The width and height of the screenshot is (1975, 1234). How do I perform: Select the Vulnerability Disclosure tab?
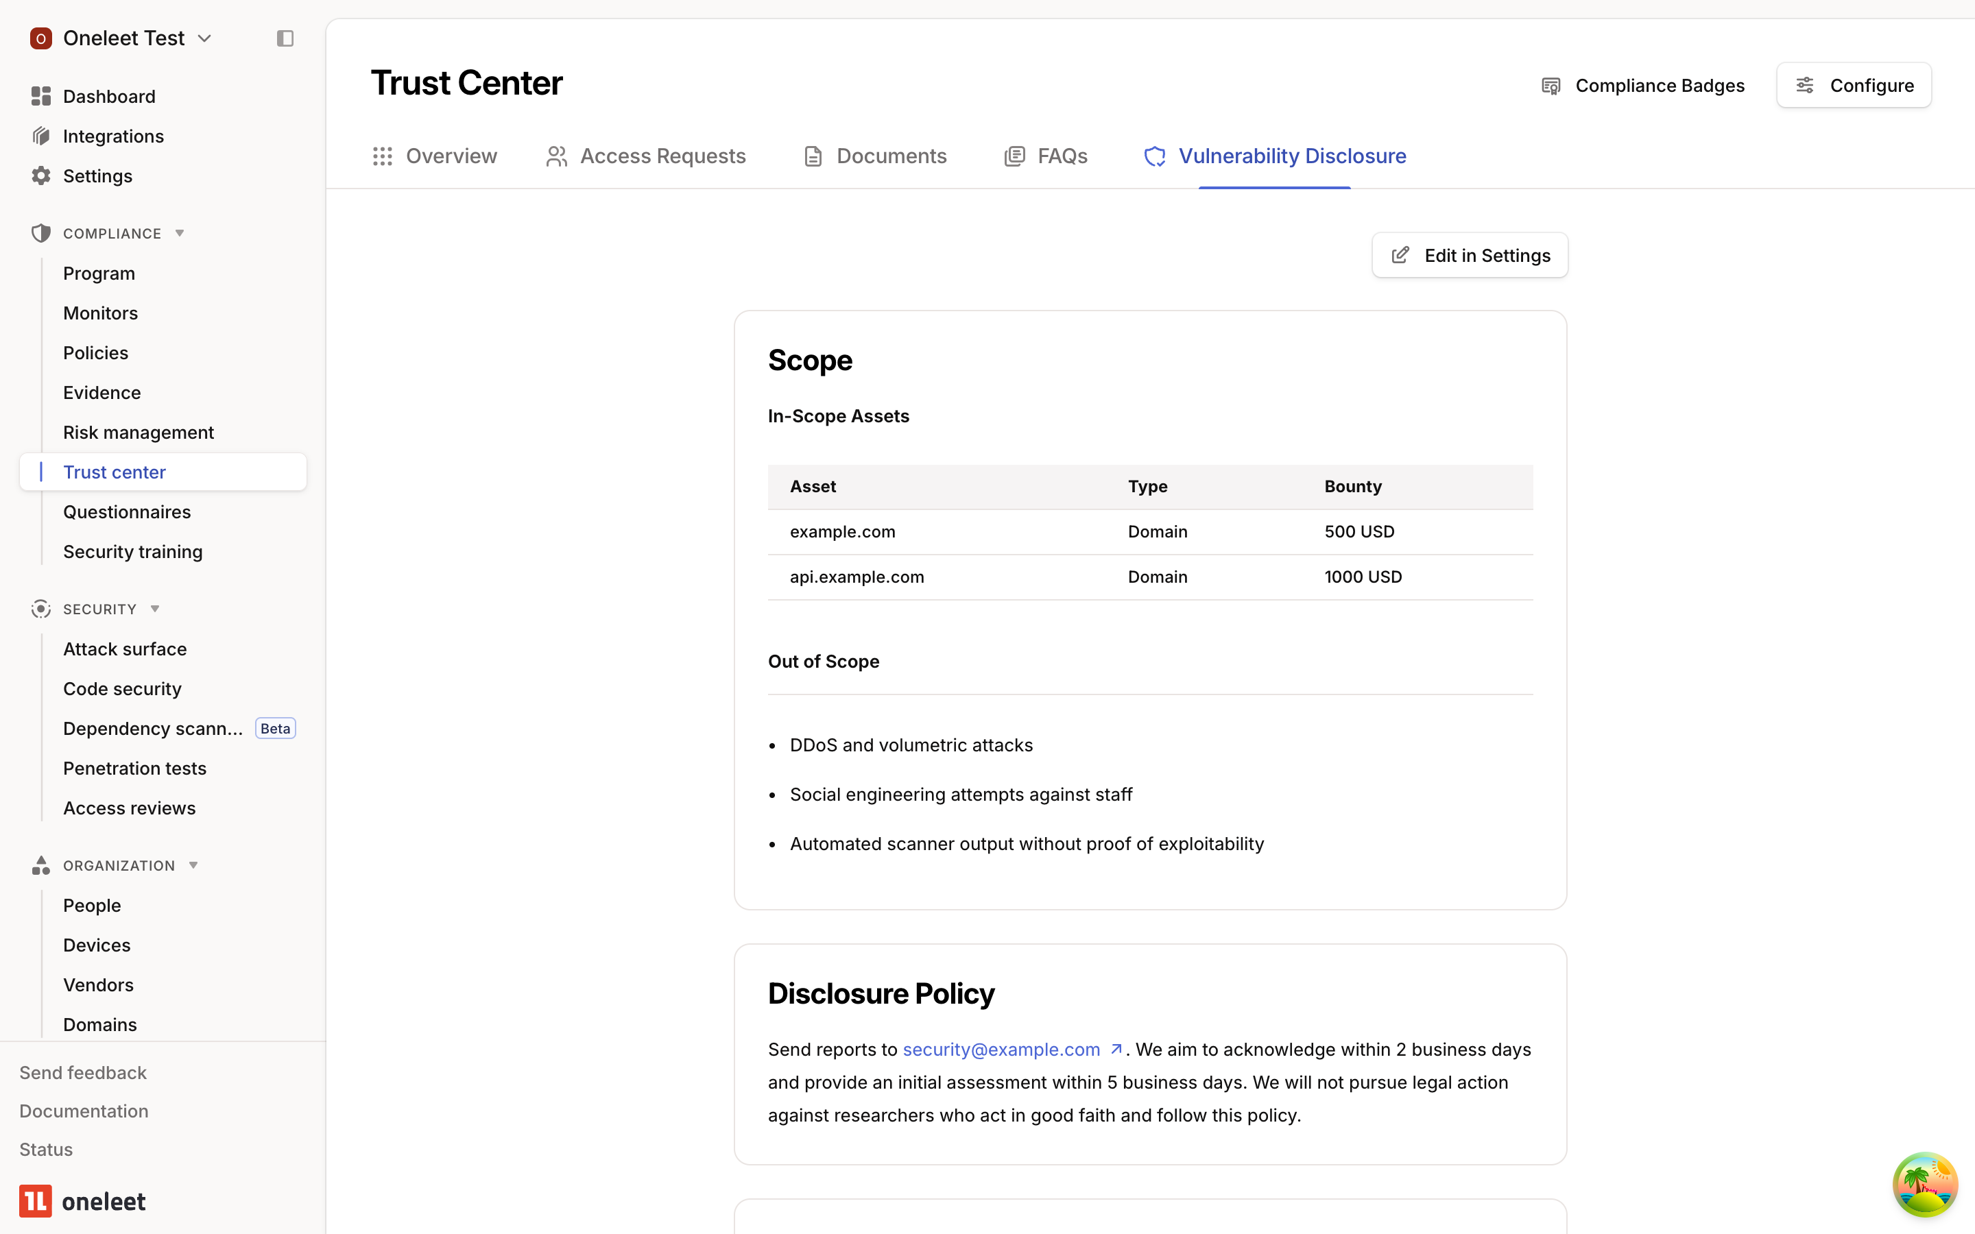coord(1275,156)
